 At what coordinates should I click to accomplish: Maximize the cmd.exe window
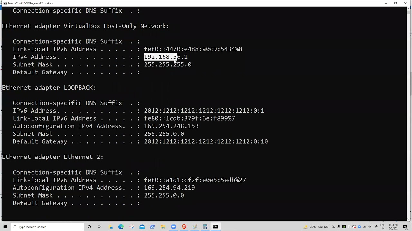[395, 3]
